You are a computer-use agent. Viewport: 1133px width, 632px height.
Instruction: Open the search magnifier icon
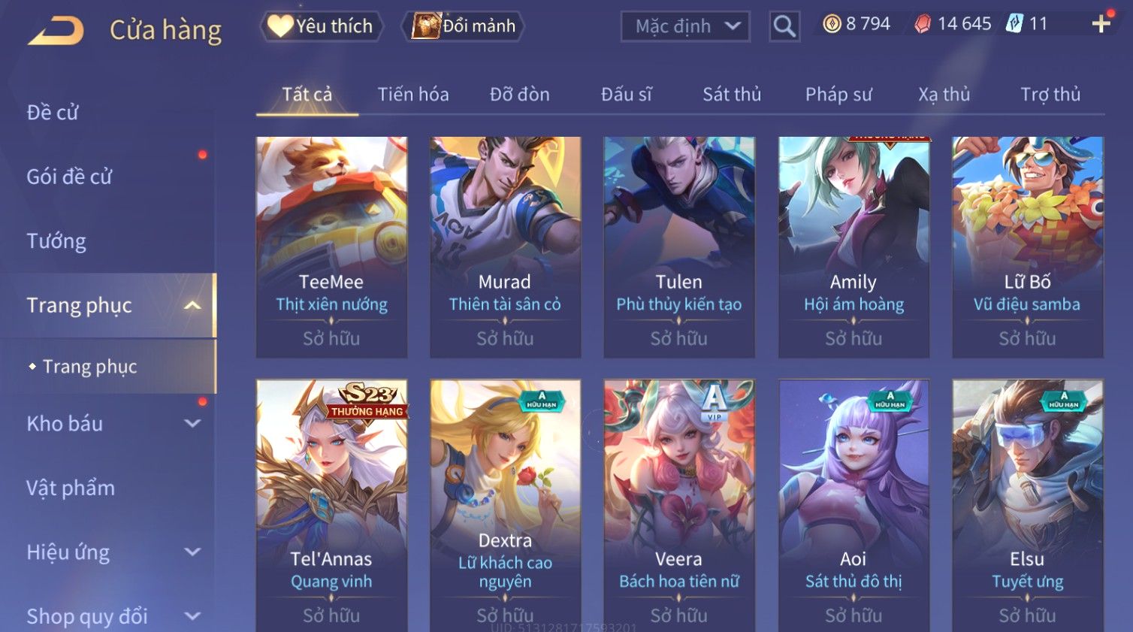pyautogui.click(x=784, y=27)
